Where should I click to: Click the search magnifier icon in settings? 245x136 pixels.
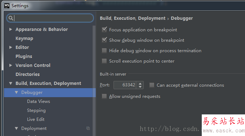click(10, 18)
